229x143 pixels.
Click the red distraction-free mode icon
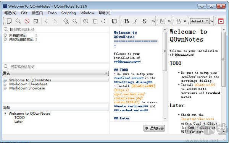(221, 21)
